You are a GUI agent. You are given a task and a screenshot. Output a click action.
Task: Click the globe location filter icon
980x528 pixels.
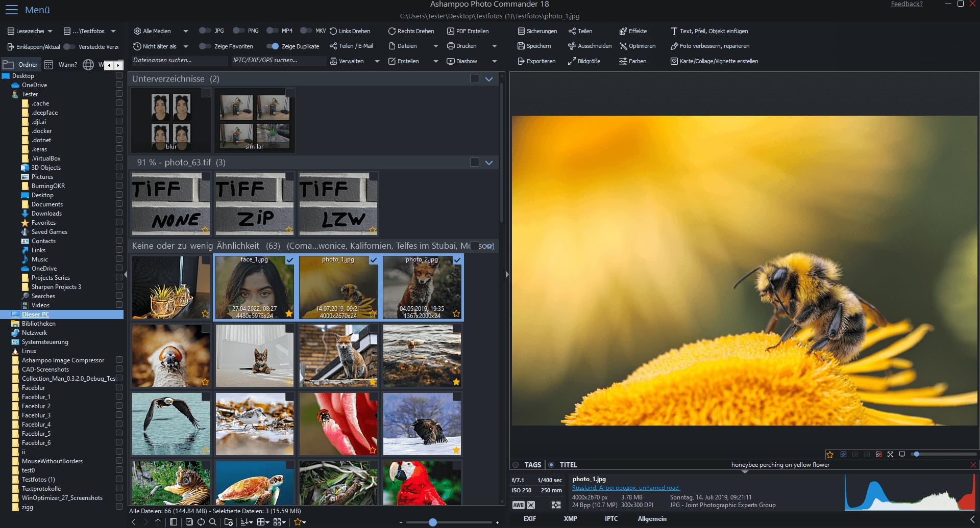(88, 65)
